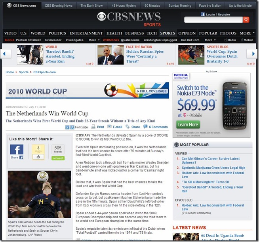Viewport: 259px width, 242px height.
Task: Open the Washington Unplugged webshow
Action: click(x=160, y=40)
